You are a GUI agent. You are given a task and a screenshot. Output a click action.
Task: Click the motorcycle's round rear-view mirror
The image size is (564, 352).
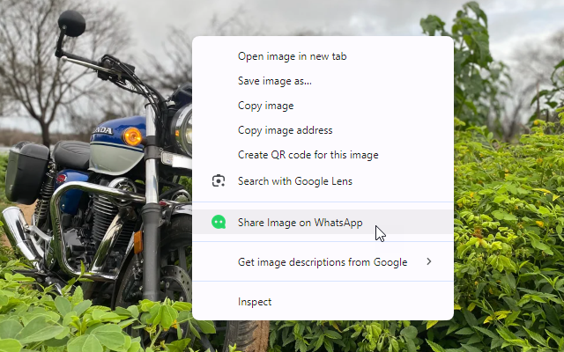click(71, 23)
